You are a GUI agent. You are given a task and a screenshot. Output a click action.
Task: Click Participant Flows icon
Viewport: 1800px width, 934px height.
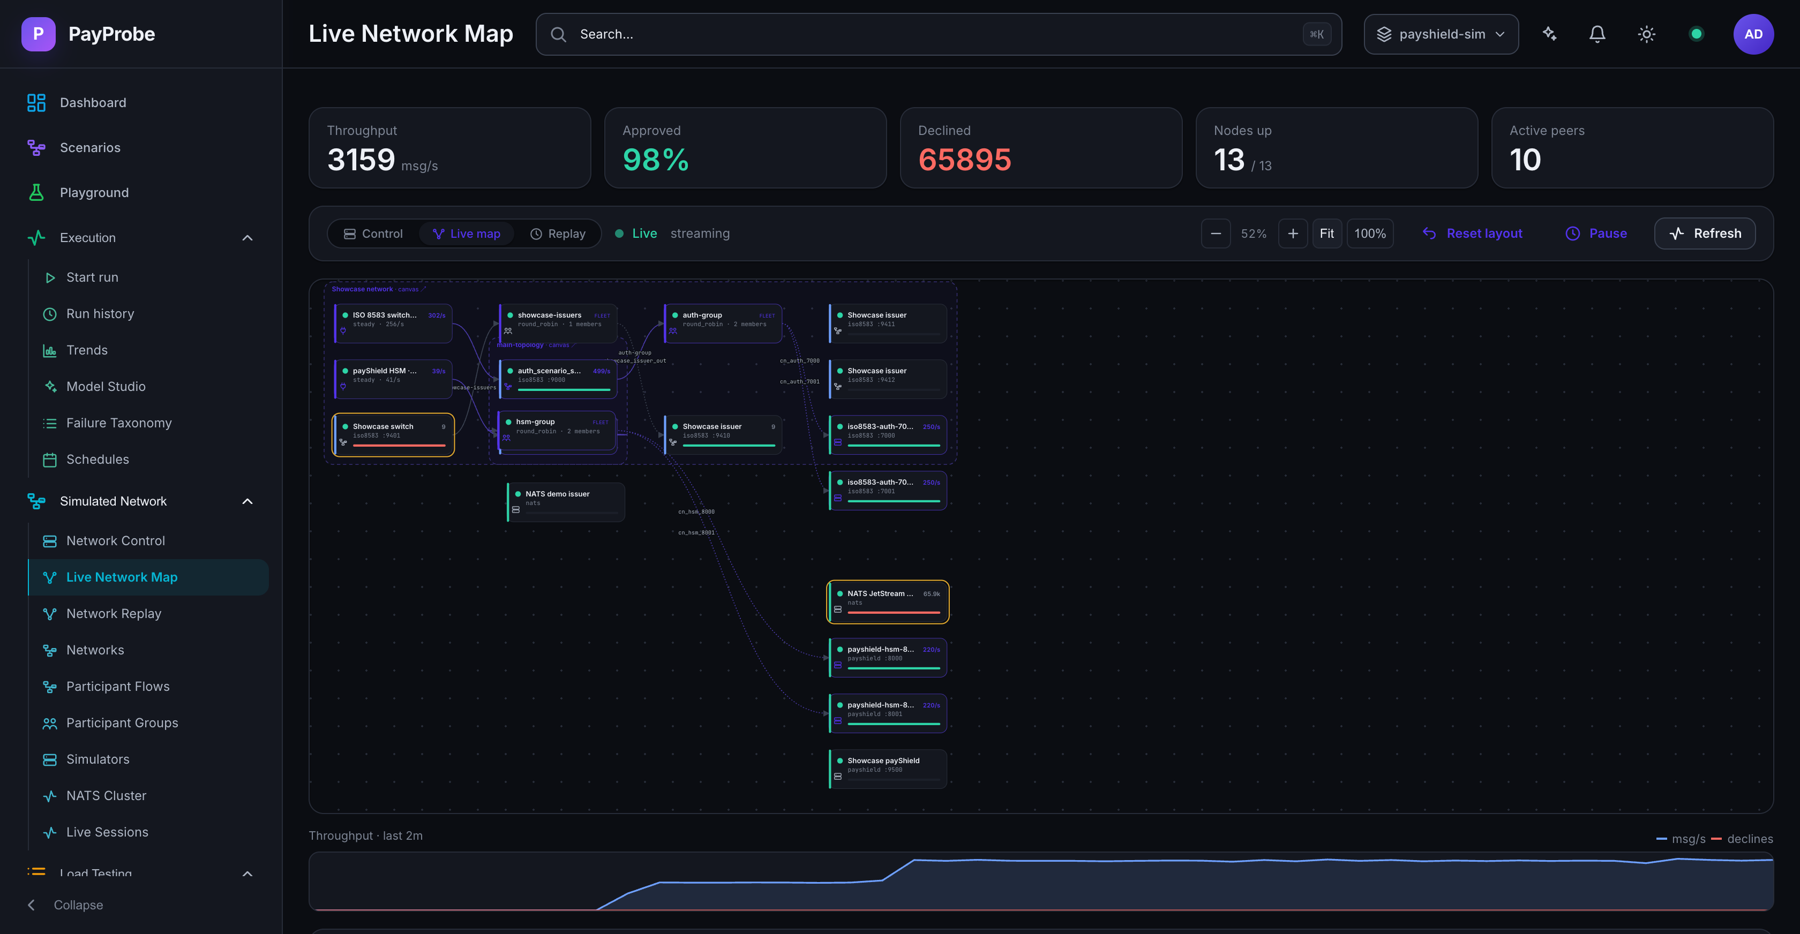pyautogui.click(x=50, y=686)
